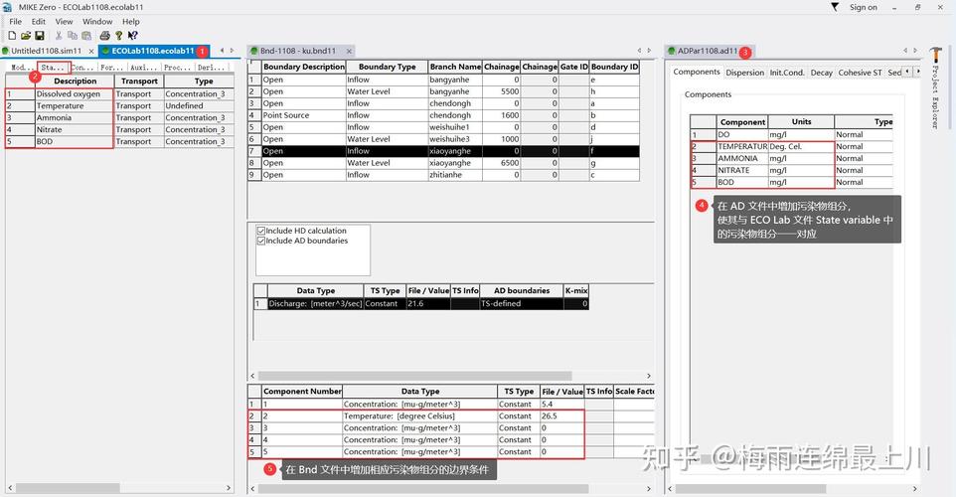Viewport: 956px width, 497px height.
Task: Click the Project Explorer hammer icon
Action: click(x=936, y=53)
